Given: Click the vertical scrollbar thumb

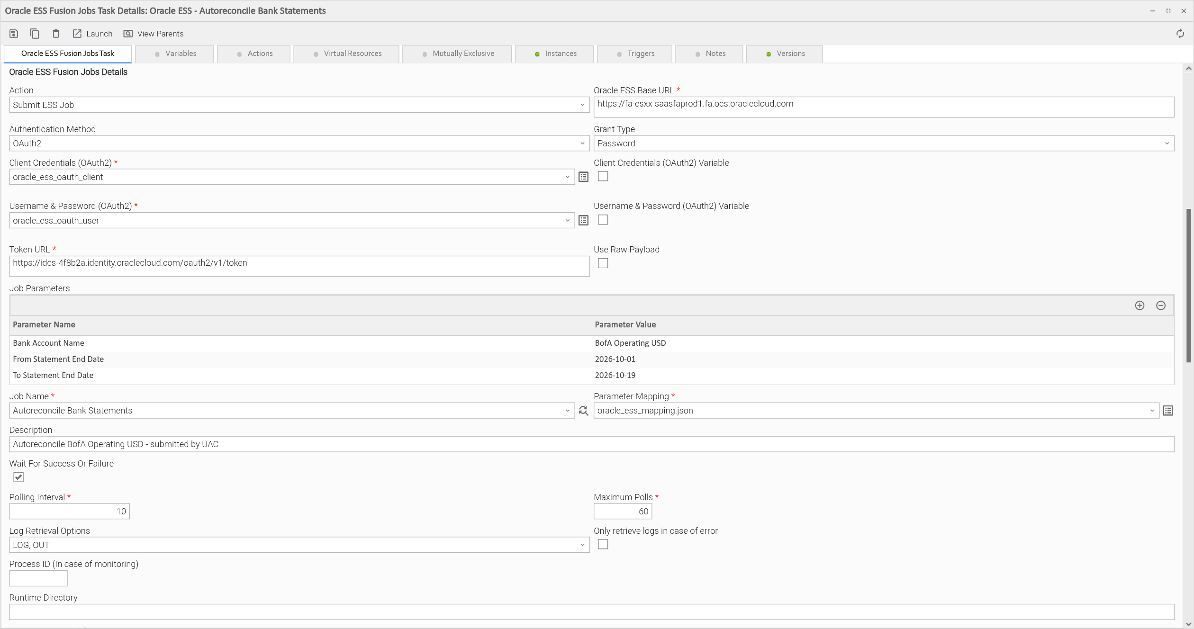Looking at the screenshot, I should 1188,286.
